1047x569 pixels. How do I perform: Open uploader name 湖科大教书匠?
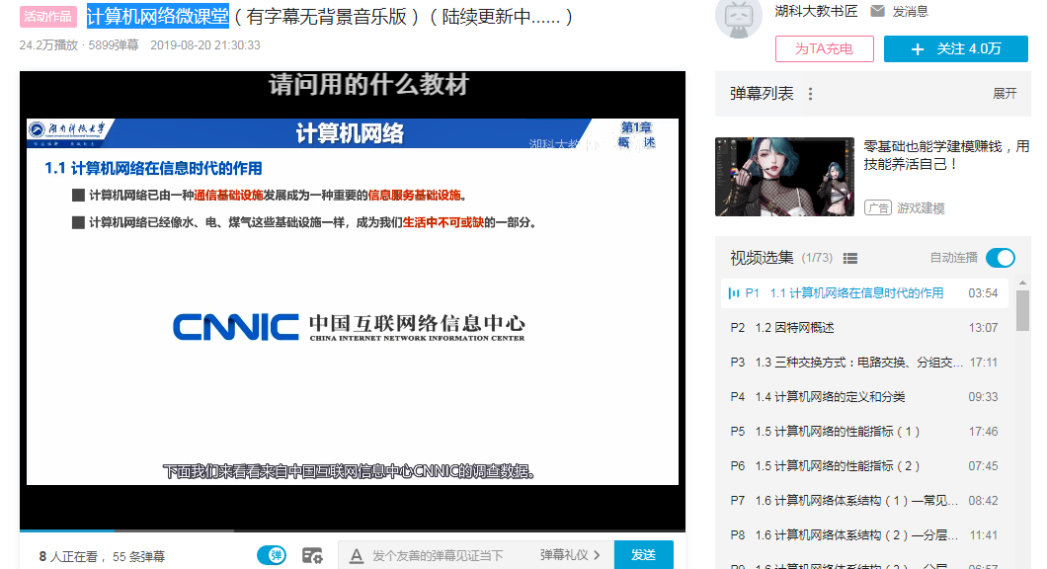[816, 11]
